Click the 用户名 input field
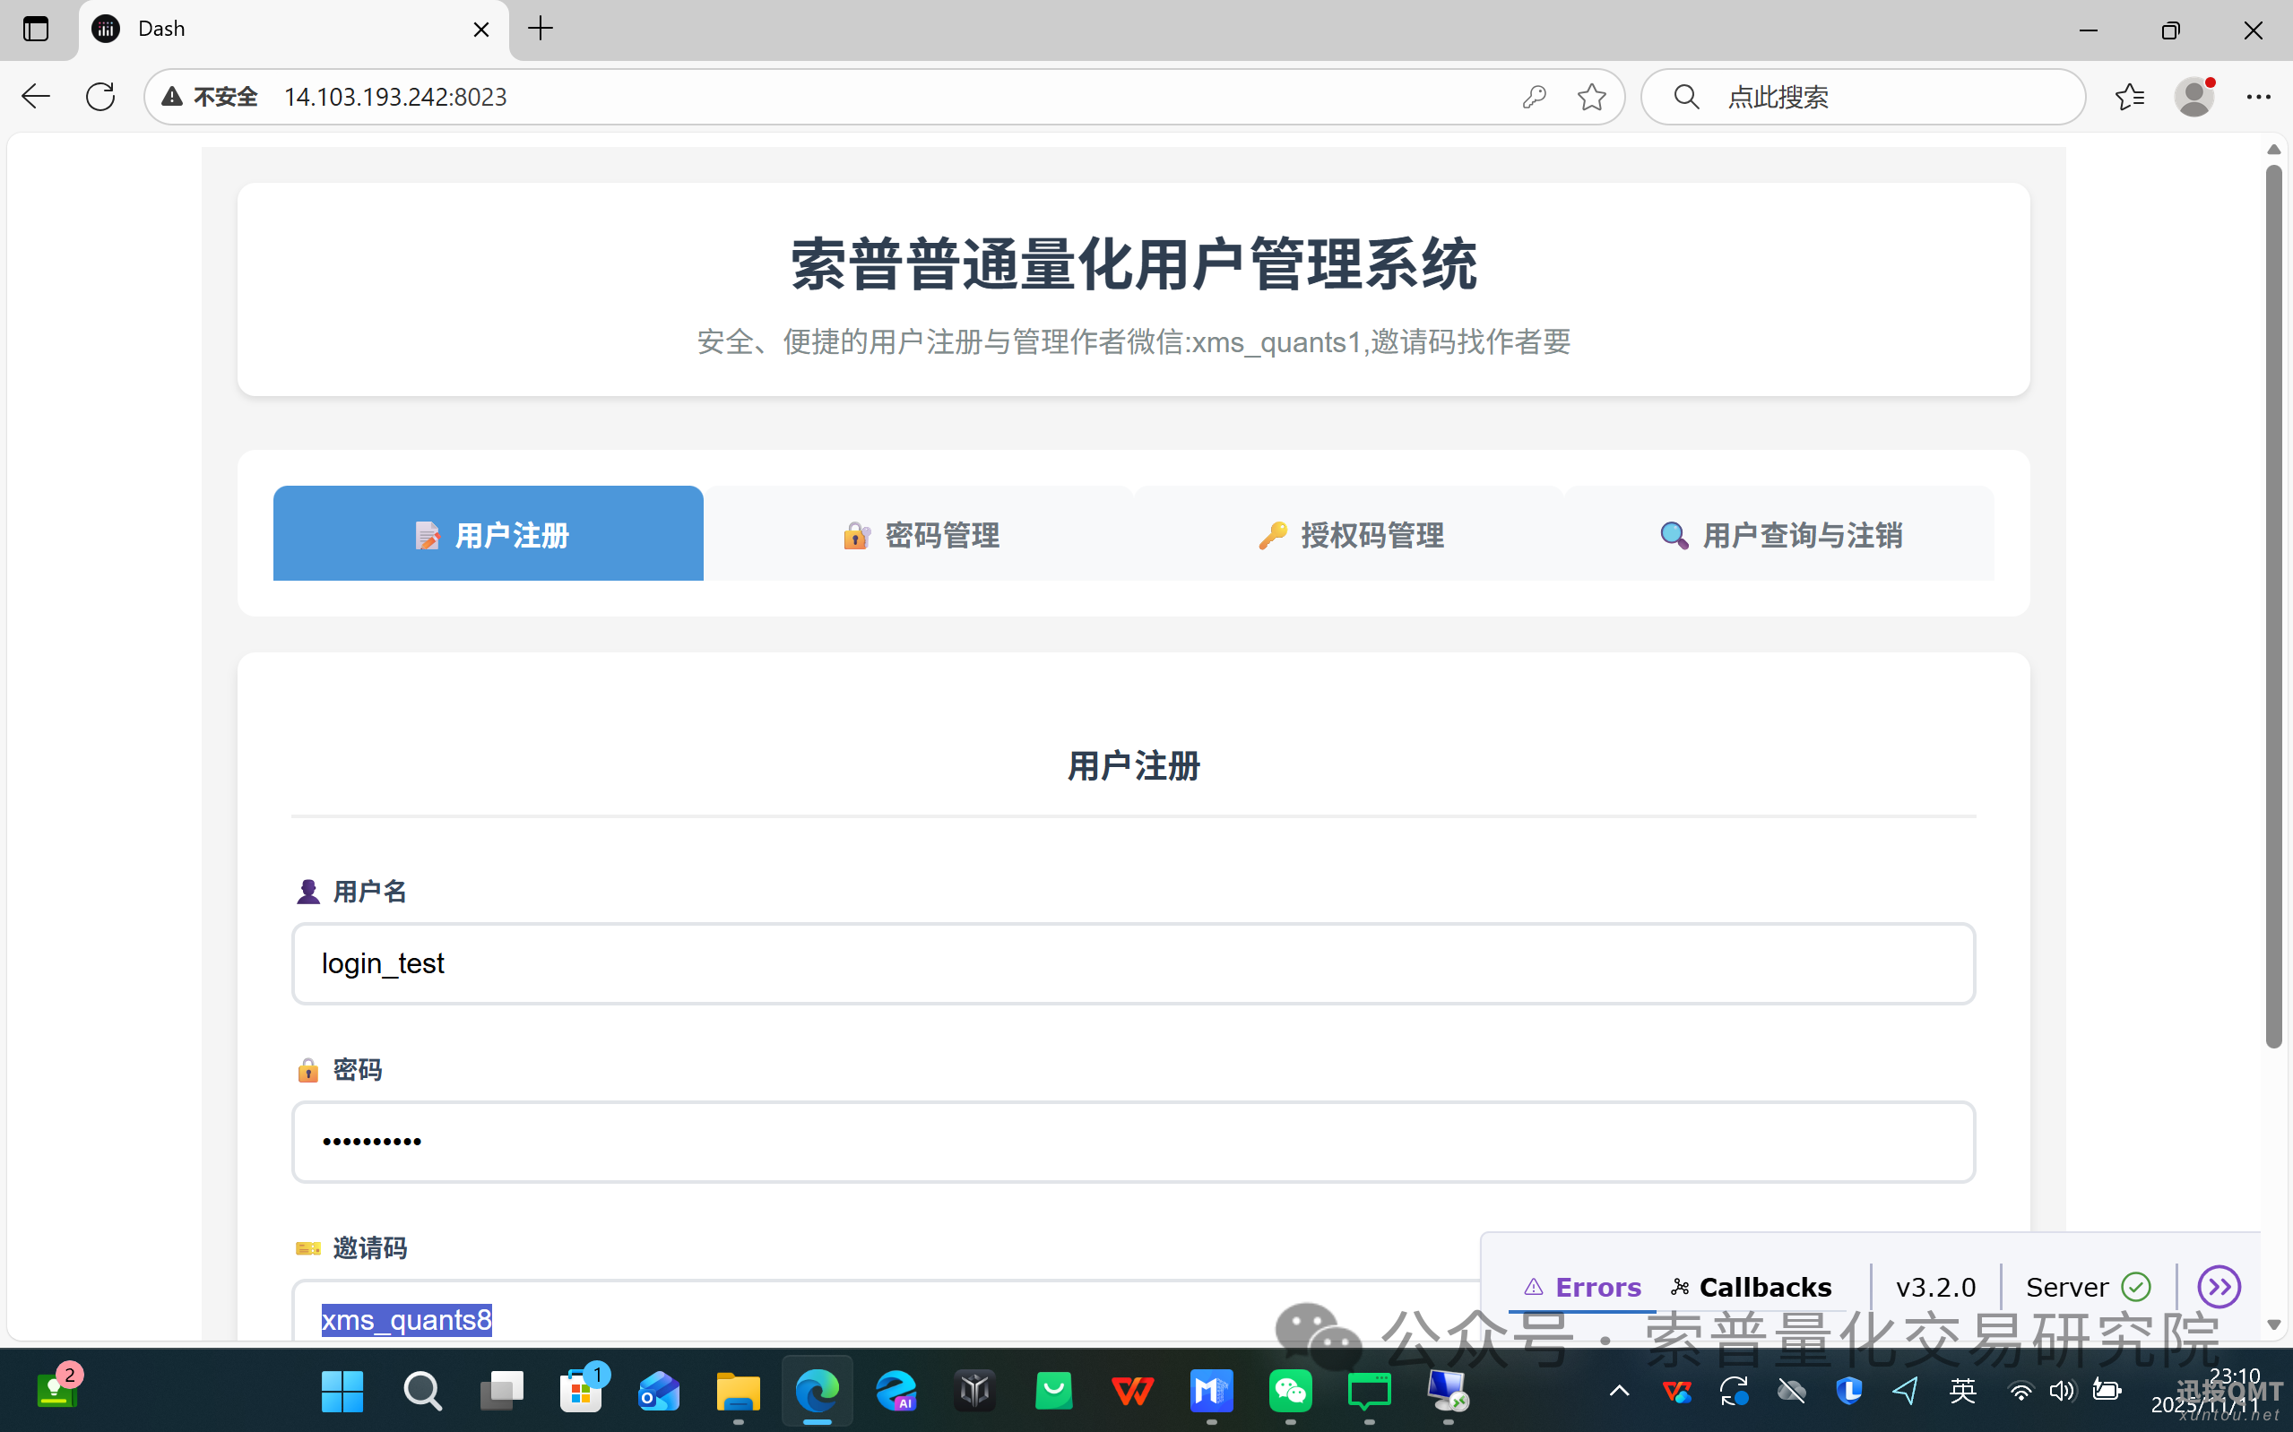The image size is (2293, 1432). point(1133,963)
